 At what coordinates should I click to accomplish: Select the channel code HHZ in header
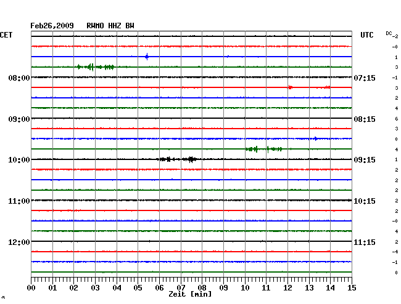click(115, 26)
